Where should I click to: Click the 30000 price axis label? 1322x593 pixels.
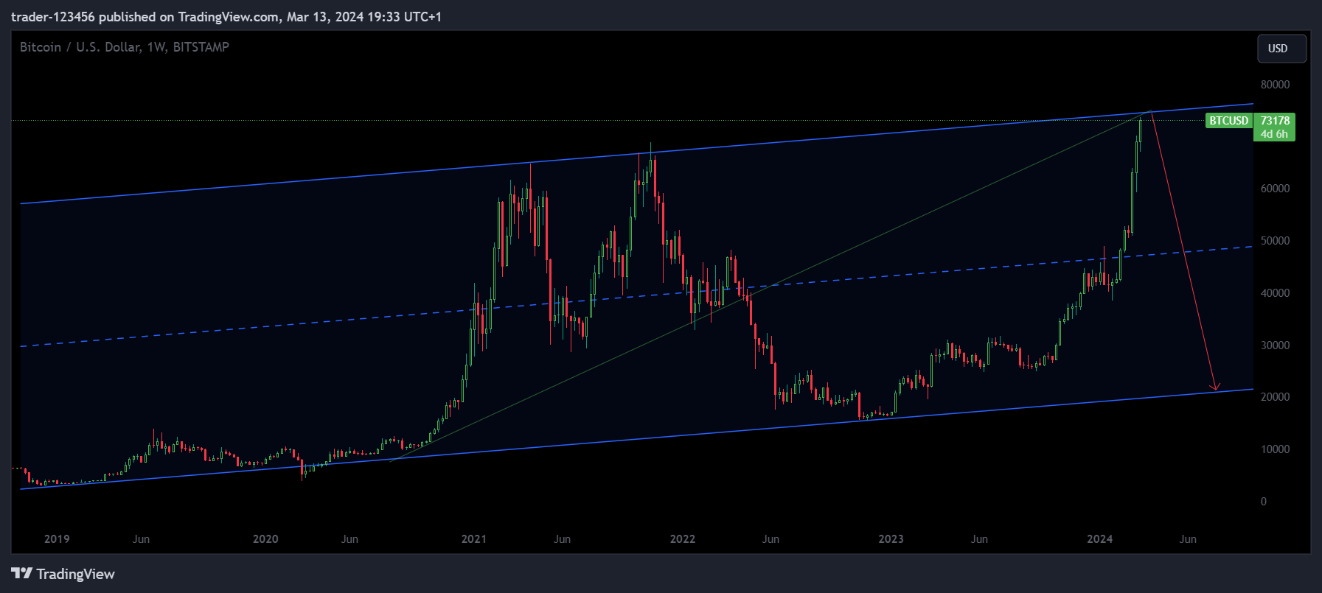point(1275,345)
